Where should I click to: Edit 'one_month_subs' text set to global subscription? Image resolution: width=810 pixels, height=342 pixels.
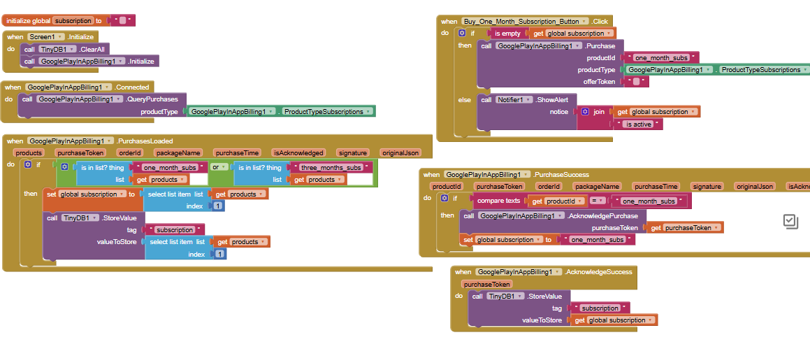pos(598,240)
